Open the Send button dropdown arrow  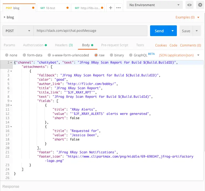click(x=173, y=31)
